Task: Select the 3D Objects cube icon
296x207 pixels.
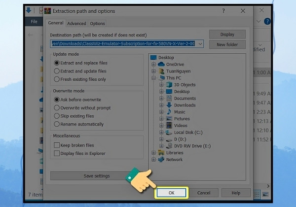Action: coord(169,85)
